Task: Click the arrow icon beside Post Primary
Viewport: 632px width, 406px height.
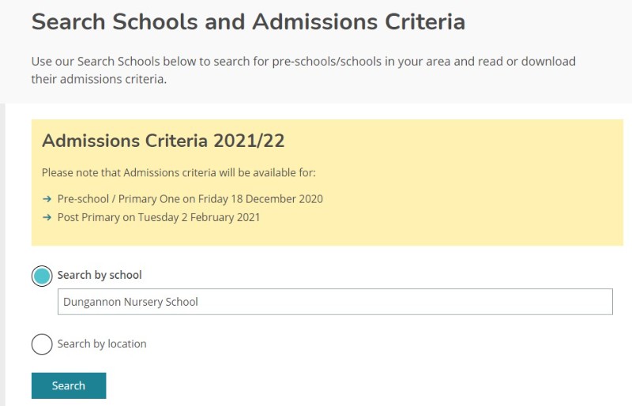Action: click(47, 217)
